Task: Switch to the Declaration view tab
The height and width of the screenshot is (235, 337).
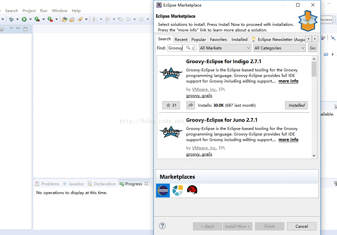Action: 102,184
